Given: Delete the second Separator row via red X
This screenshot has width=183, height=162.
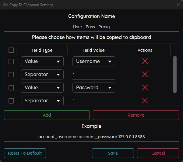Looking at the screenshot, I should (x=145, y=100).
